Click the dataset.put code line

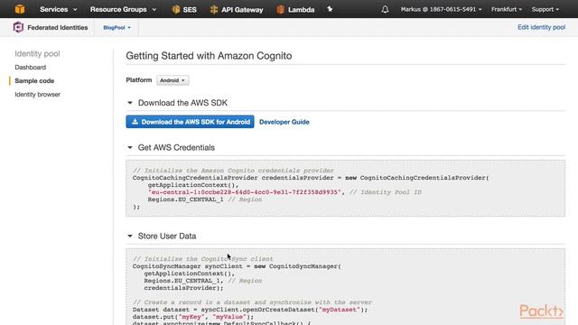pyautogui.click(x=193, y=317)
